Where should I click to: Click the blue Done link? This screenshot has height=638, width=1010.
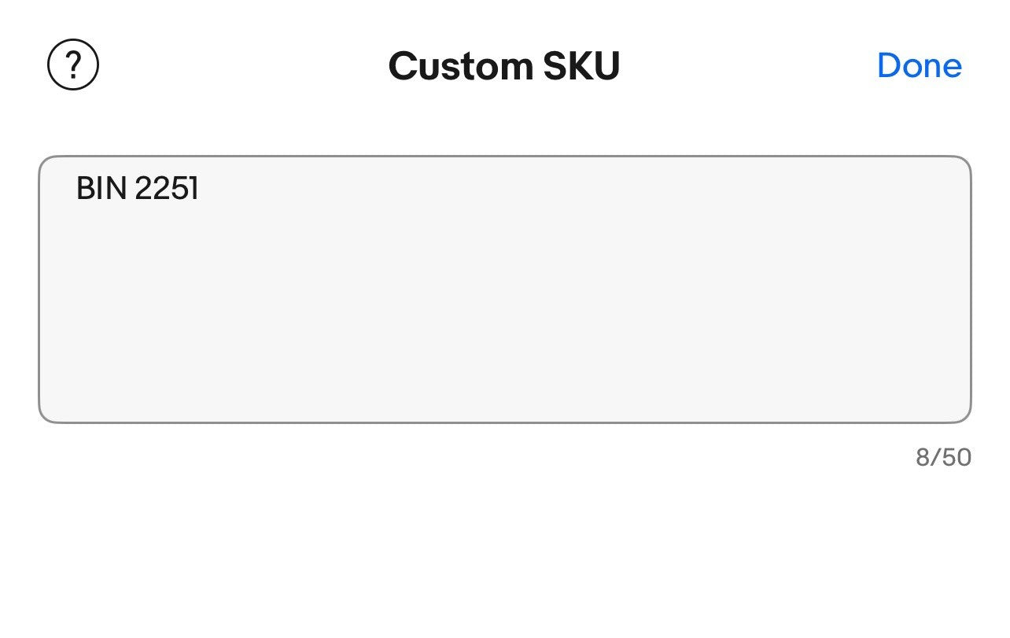919,65
